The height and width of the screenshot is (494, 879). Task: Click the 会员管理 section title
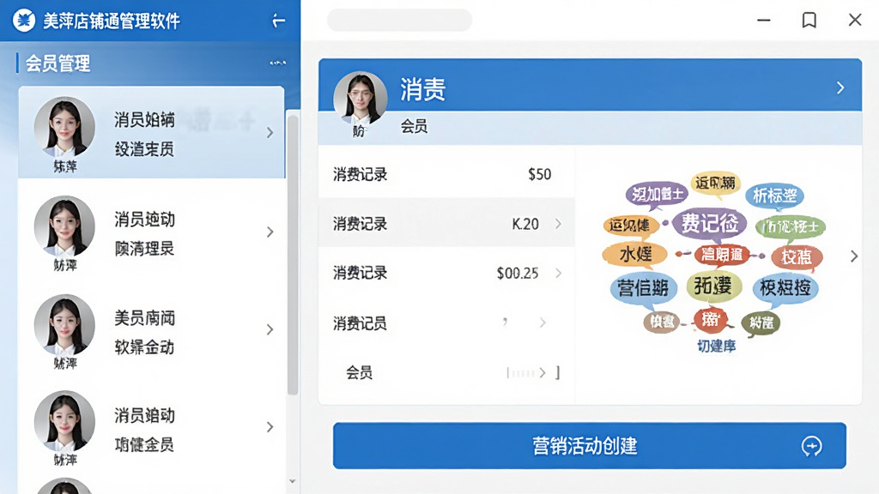(58, 63)
